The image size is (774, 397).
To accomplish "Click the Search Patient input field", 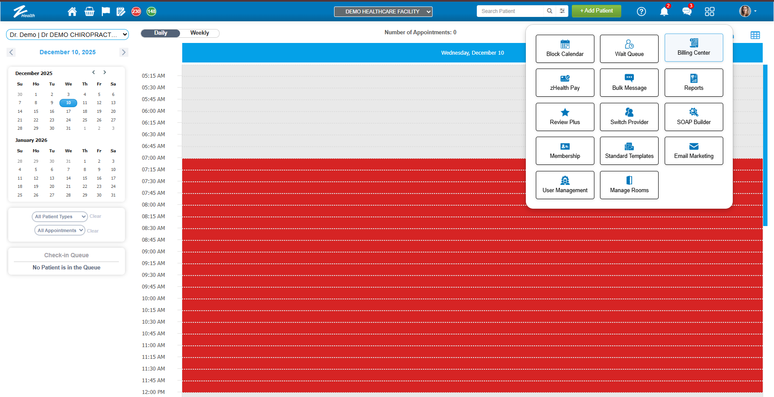I will pos(510,11).
